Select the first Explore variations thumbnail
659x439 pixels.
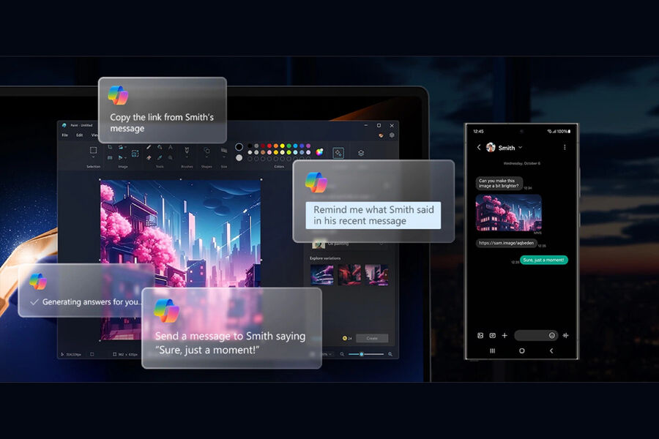click(x=322, y=274)
